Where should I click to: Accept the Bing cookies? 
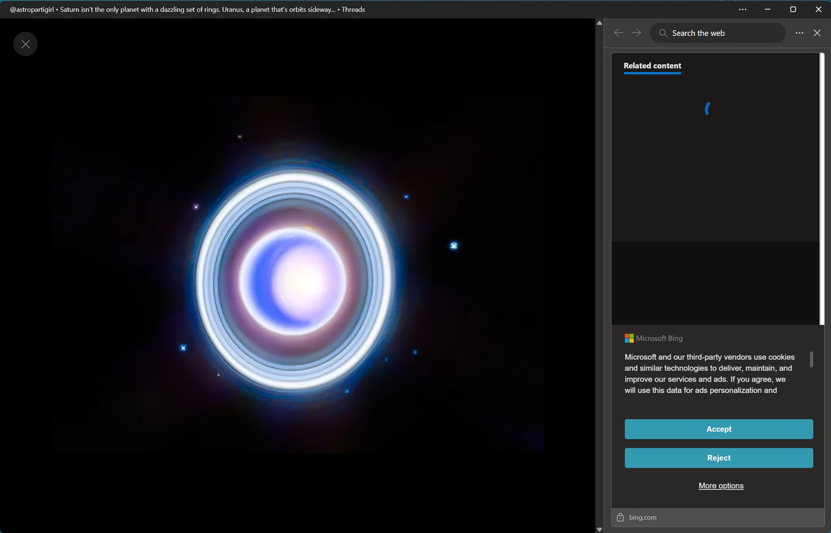click(x=718, y=429)
